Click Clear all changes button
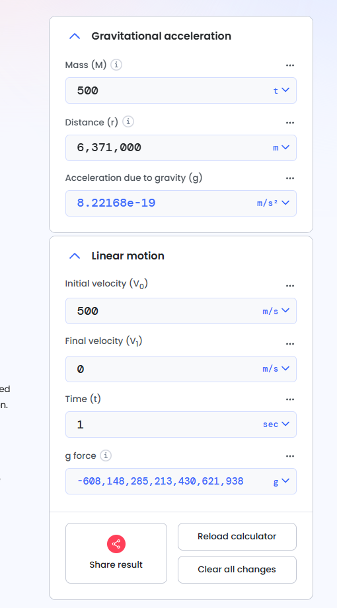337x608 pixels. pos(237,569)
